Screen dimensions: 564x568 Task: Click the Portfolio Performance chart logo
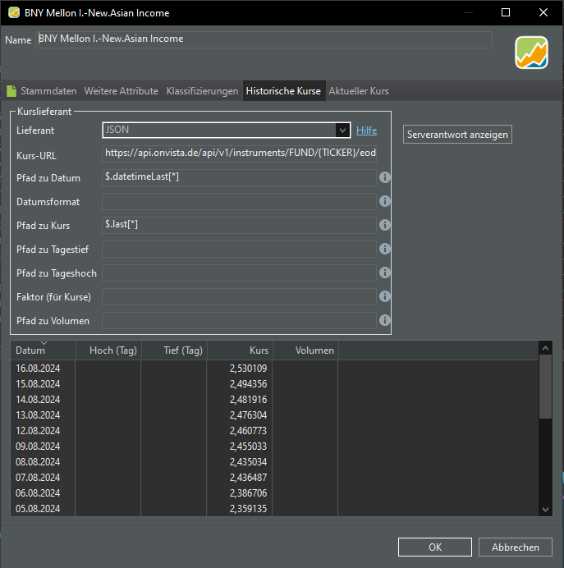[531, 53]
